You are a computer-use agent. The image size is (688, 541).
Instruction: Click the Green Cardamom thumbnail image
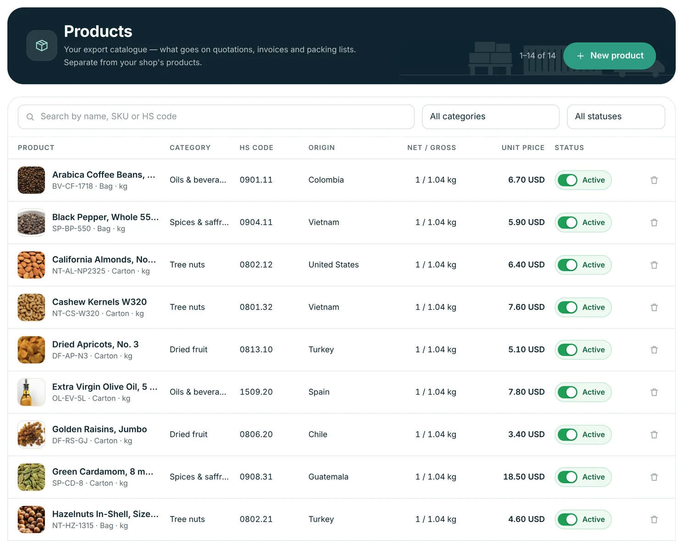point(31,477)
